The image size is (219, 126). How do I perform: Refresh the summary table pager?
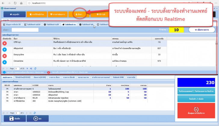tap(35, 113)
